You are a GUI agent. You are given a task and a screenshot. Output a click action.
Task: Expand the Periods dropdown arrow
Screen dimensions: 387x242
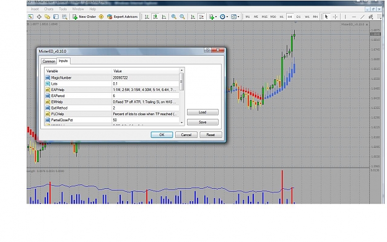(x=227, y=17)
